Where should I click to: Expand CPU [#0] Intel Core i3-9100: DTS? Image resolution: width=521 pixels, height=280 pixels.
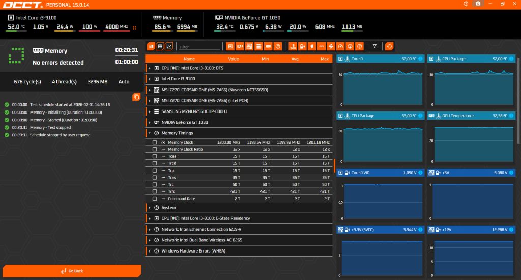click(x=150, y=68)
